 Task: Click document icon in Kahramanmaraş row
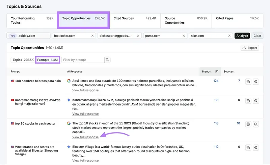click(248, 101)
